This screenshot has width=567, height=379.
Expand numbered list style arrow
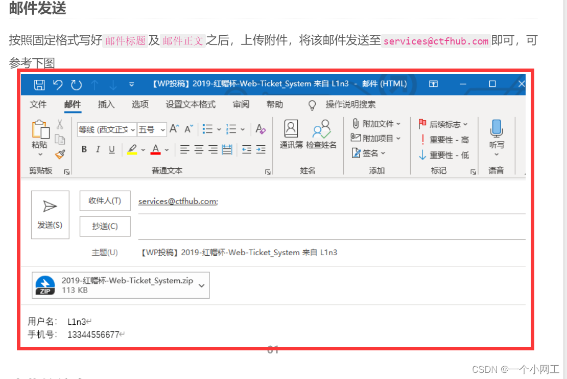pyautogui.click(x=243, y=129)
